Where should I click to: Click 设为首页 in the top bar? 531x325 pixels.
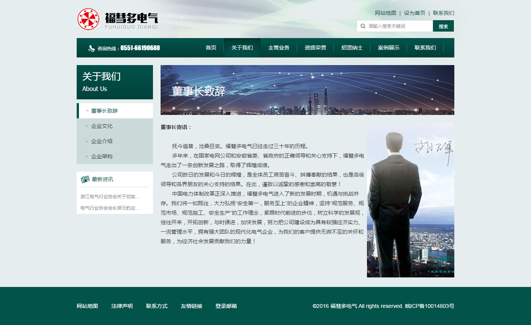[x=414, y=13]
